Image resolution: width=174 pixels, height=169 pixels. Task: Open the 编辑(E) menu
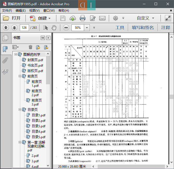[21, 11]
